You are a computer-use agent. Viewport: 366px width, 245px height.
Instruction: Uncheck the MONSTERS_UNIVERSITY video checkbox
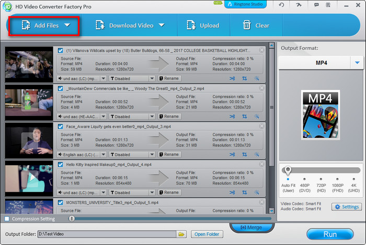click(x=61, y=202)
